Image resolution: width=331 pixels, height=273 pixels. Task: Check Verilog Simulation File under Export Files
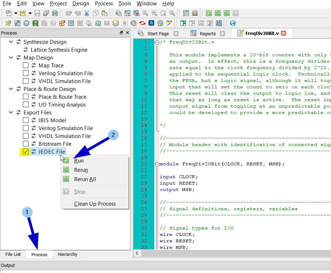click(x=26, y=128)
